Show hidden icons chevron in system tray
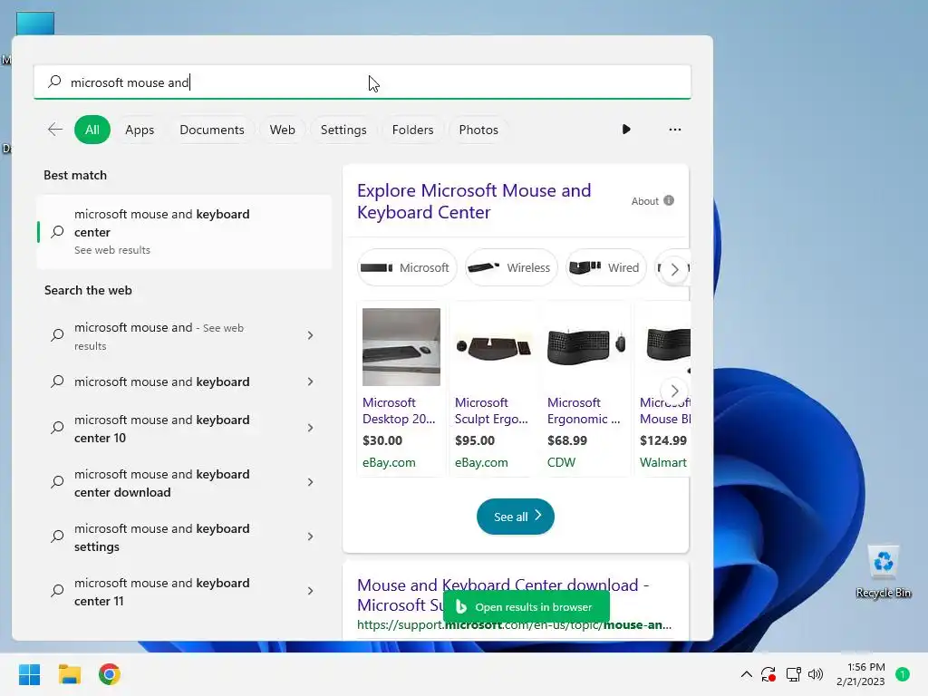This screenshot has width=928, height=696. click(747, 674)
